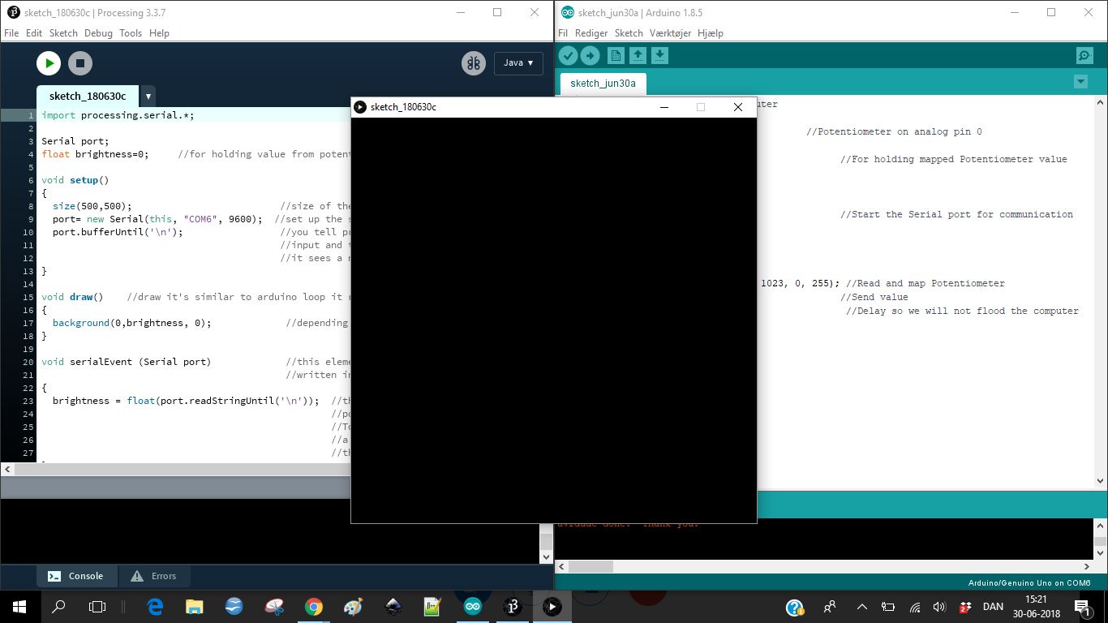
Task: Click scroll-down arrow of Processing console scrollbar
Action: 546,556
